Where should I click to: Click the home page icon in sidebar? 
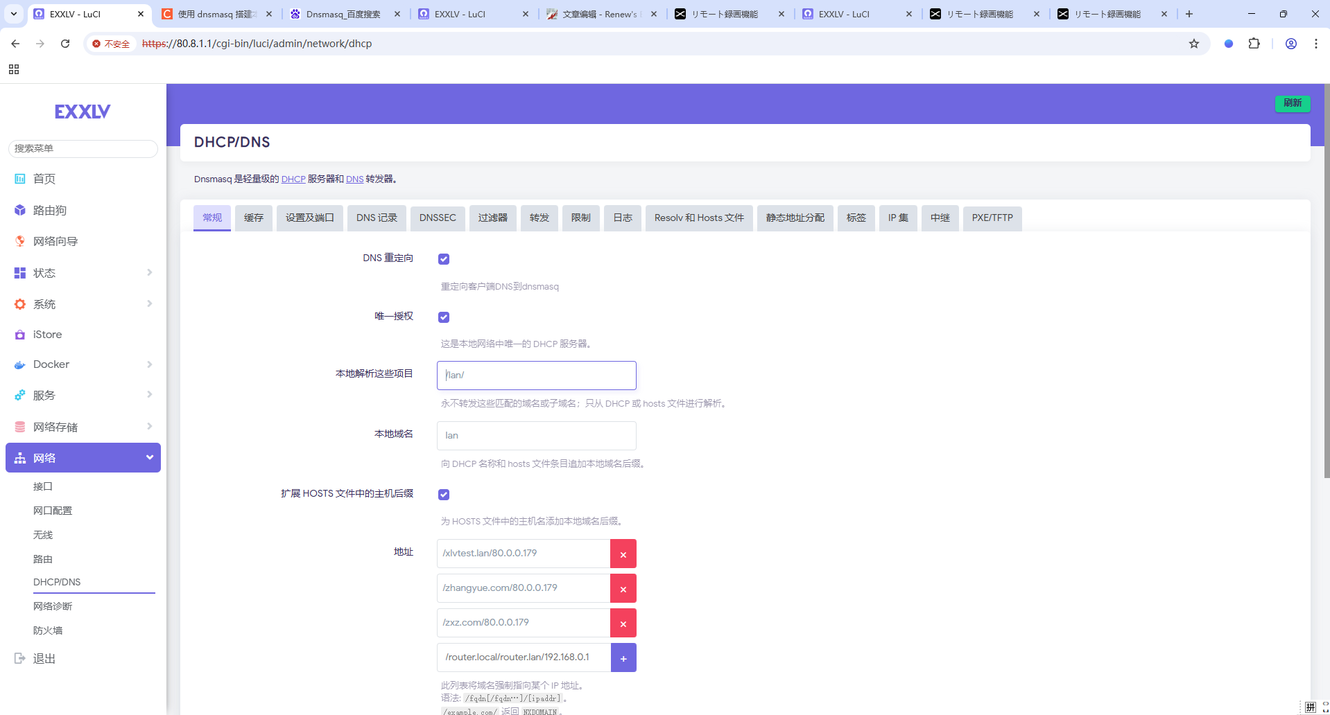coord(20,179)
